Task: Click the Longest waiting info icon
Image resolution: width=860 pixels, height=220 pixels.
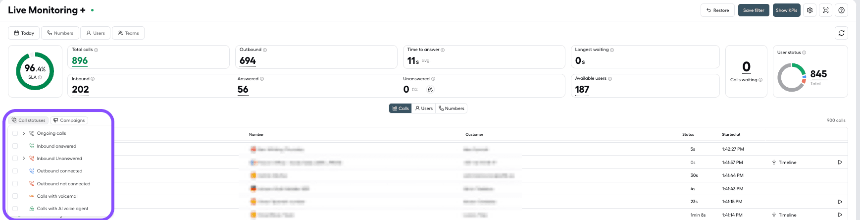Action: (x=612, y=50)
